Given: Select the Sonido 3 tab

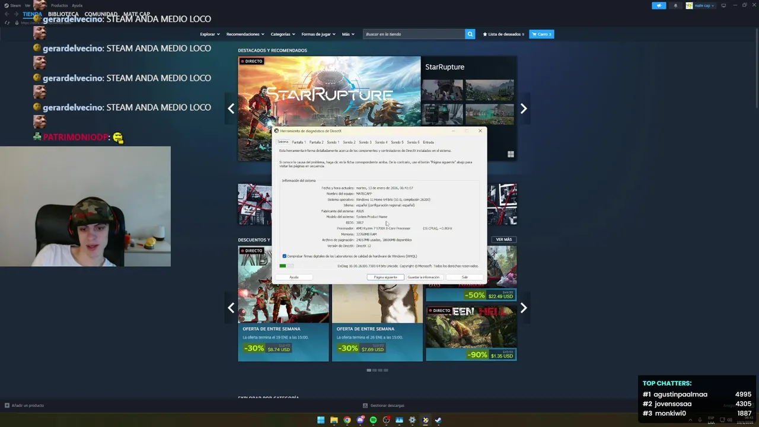Looking at the screenshot, I should pyautogui.click(x=365, y=142).
